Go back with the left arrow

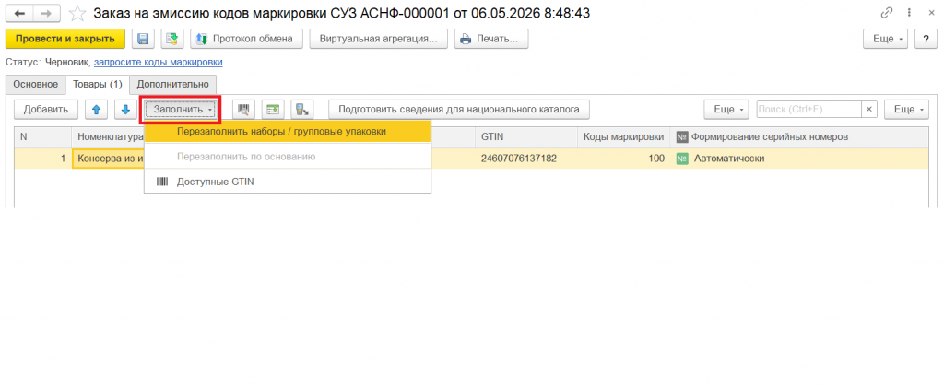click(x=19, y=13)
